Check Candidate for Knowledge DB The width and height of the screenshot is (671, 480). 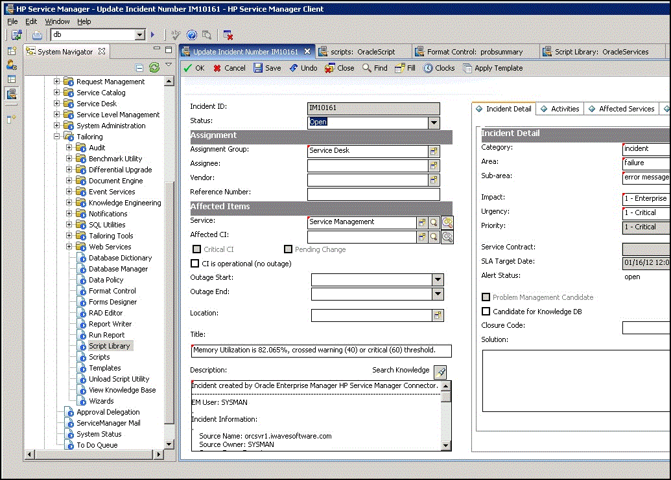click(486, 311)
